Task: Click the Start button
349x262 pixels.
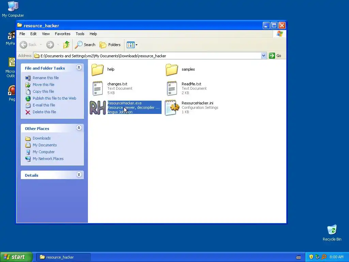Action: (x=16, y=257)
